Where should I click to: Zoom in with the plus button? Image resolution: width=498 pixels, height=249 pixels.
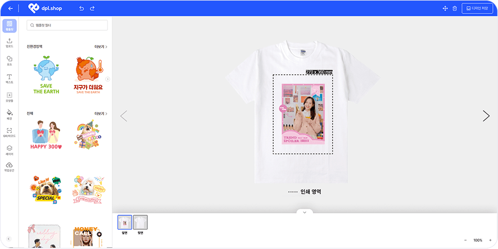490,241
